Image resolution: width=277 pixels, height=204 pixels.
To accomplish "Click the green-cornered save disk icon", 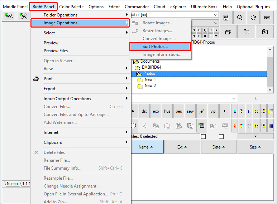I will (202, 125).
